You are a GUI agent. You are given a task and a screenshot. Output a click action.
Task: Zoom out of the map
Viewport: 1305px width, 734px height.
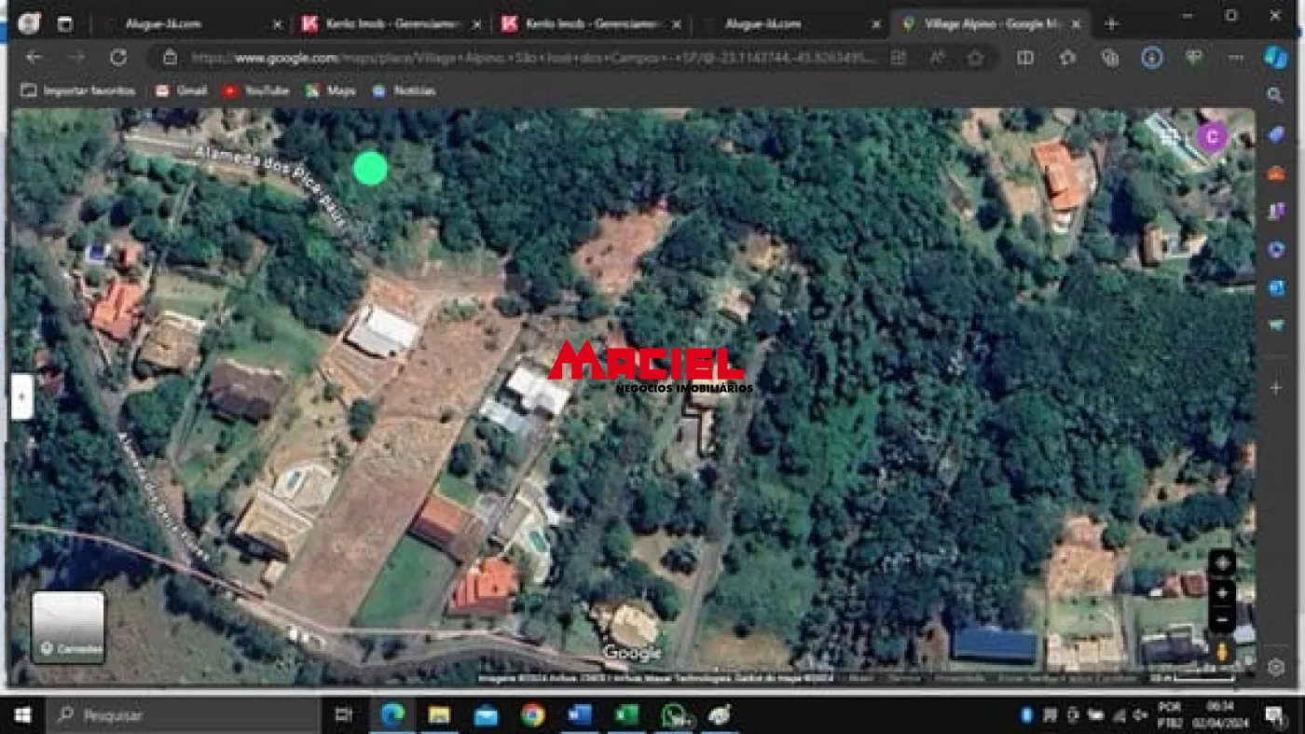pos(1222,618)
